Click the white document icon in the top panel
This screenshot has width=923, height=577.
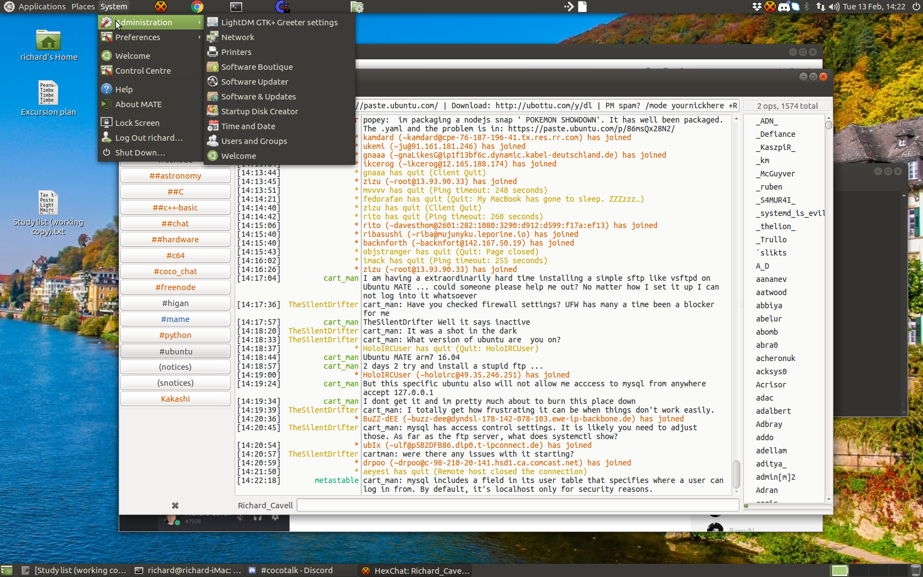click(582, 7)
